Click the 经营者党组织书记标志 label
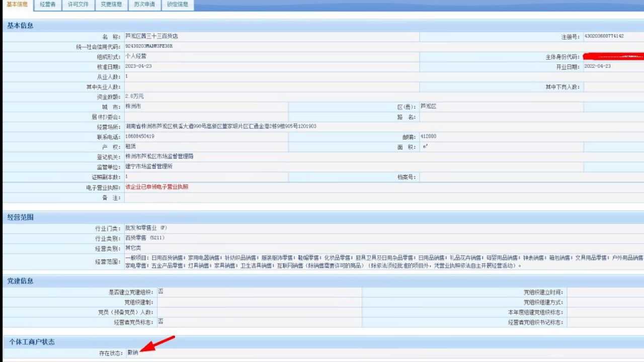 click(x=536, y=322)
